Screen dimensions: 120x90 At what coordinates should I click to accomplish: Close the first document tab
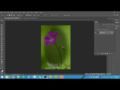(20, 18)
